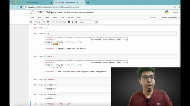Viewport: 190px width, 106px height.
Task: Restart kernel and run all icon
Action: click(76, 22)
